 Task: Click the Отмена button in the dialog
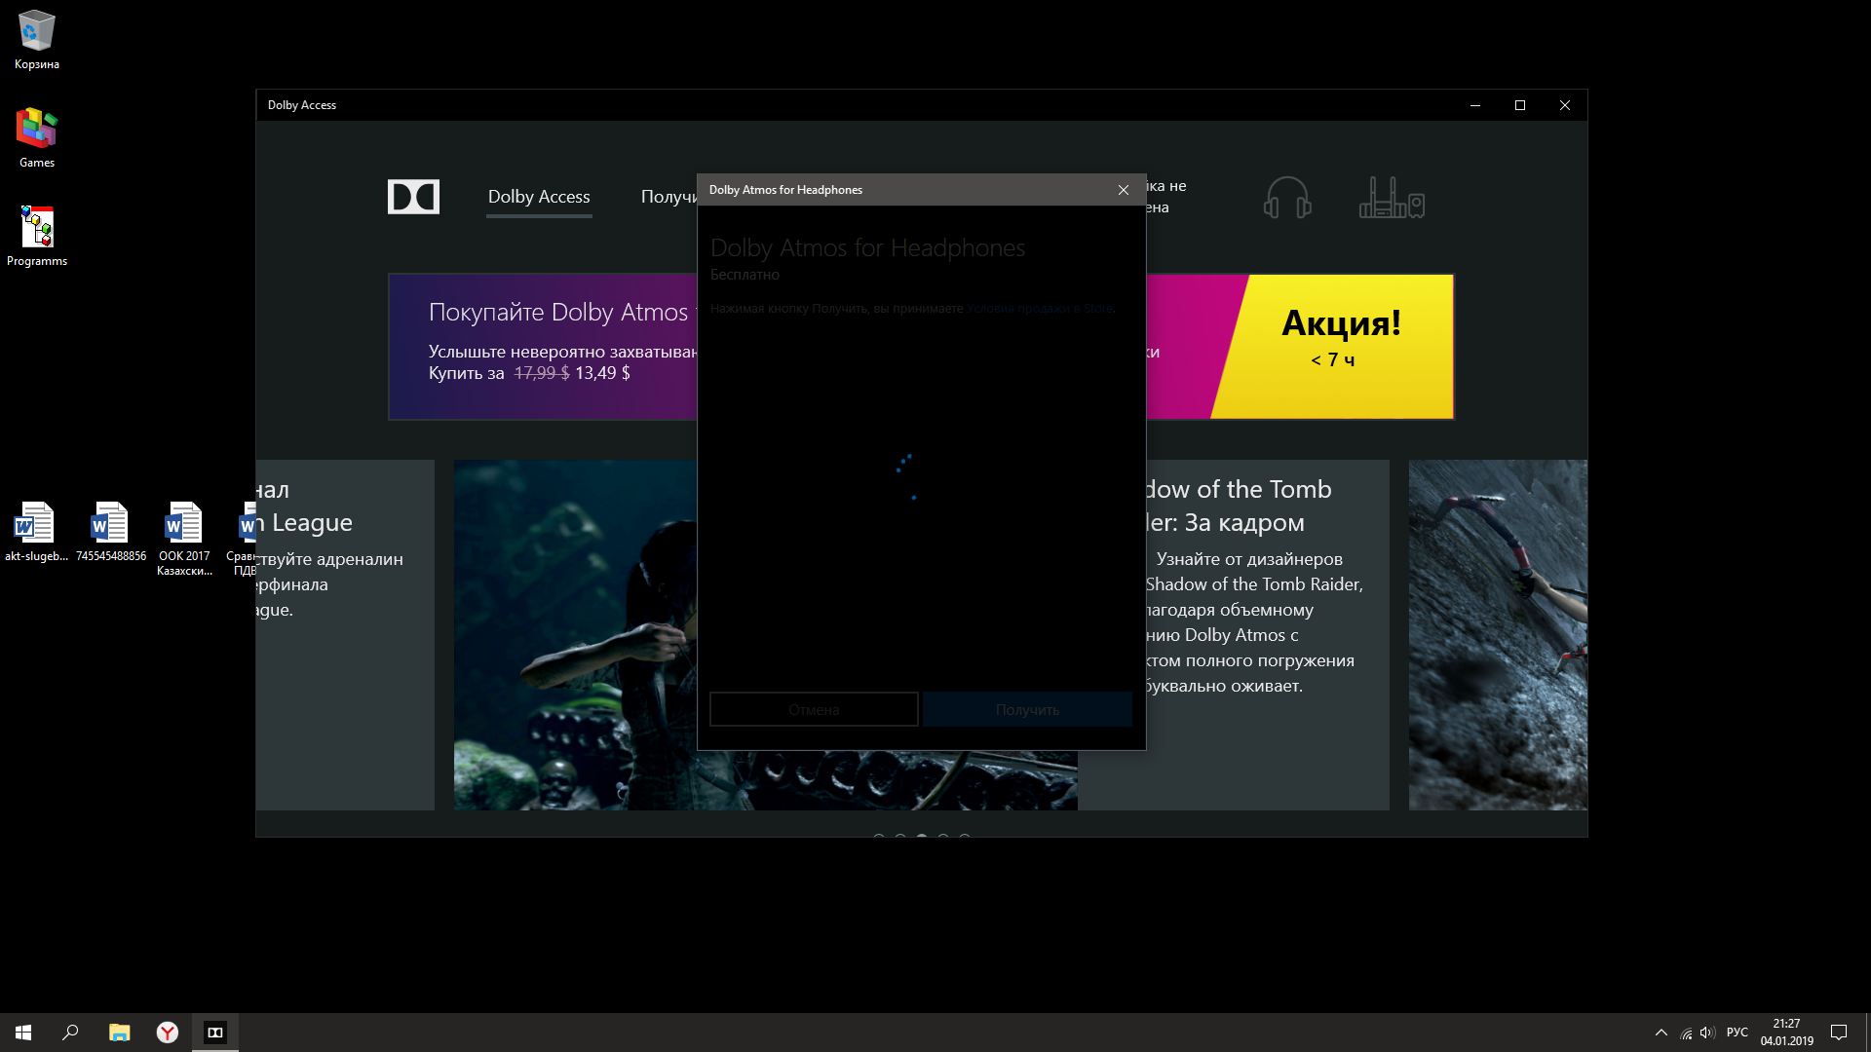(814, 709)
